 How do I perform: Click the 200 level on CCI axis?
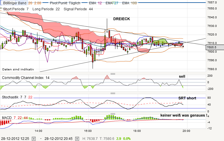click(x=210, y=76)
